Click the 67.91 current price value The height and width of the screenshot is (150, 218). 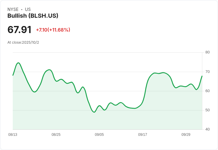point(20,30)
